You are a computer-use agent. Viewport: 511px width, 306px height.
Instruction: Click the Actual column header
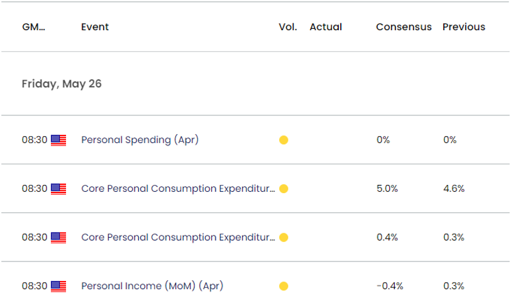[x=326, y=27]
